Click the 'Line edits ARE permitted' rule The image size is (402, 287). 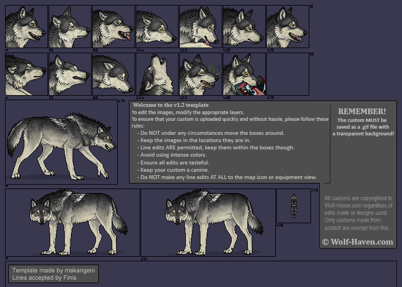coord(216,148)
